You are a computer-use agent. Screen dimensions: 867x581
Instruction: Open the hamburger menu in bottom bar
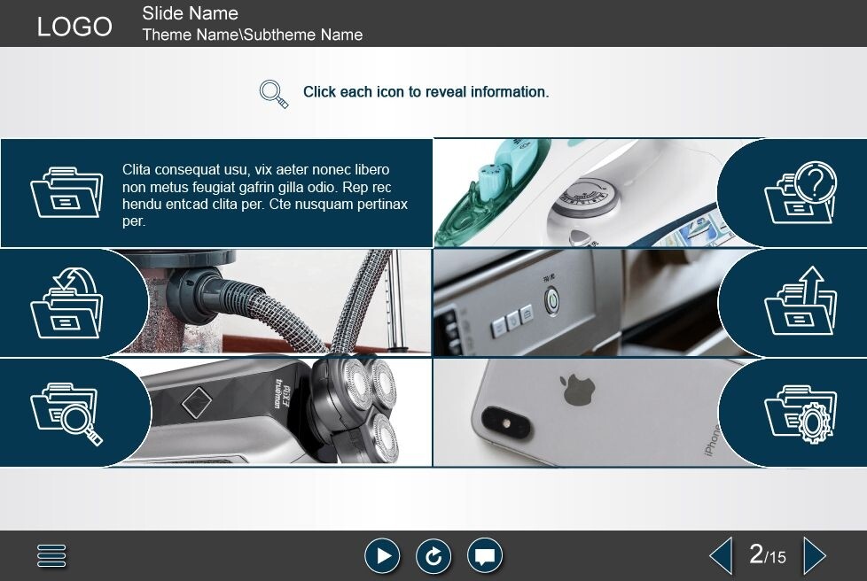(51, 556)
